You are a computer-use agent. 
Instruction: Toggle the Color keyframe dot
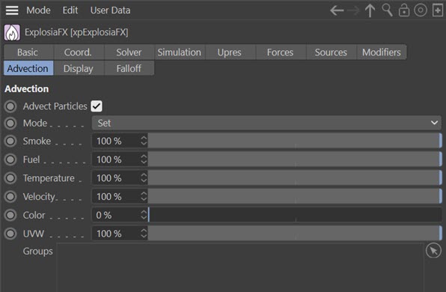click(x=10, y=215)
